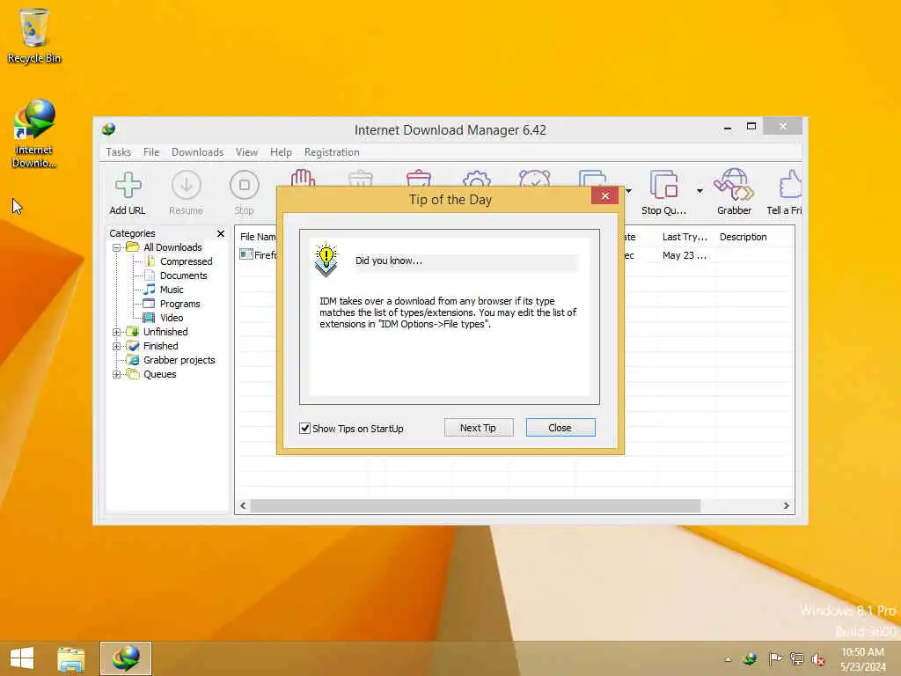Image resolution: width=901 pixels, height=676 pixels.
Task: Click the May 23 last try cell
Action: click(685, 255)
